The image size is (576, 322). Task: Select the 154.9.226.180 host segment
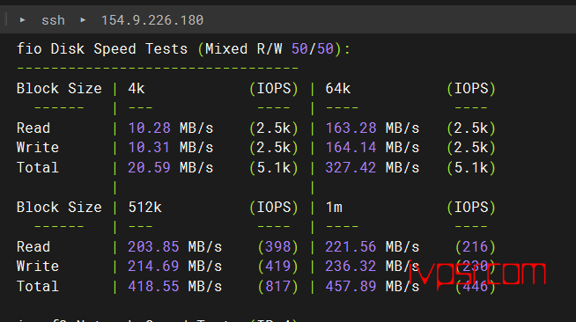(152, 20)
